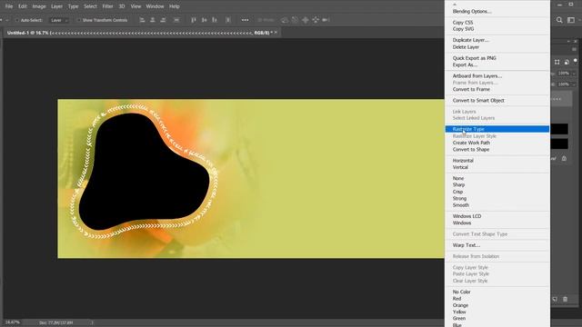
Task: Enable the Auto-Select checkbox
Action: pyautogui.click(x=16, y=20)
